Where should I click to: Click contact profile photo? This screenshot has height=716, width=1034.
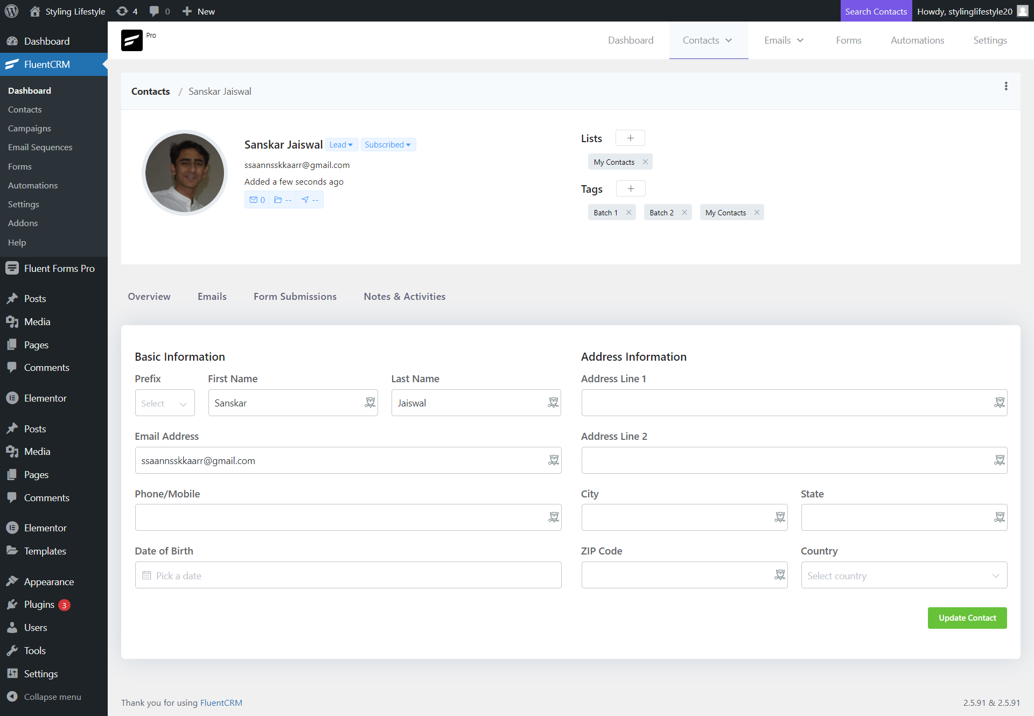tap(185, 173)
